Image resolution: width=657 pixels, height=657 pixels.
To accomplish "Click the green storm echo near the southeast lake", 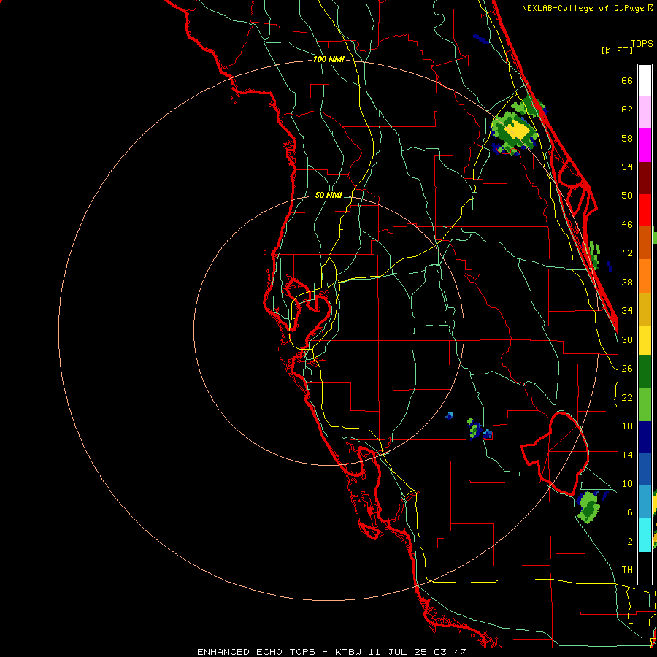I will [x=588, y=507].
